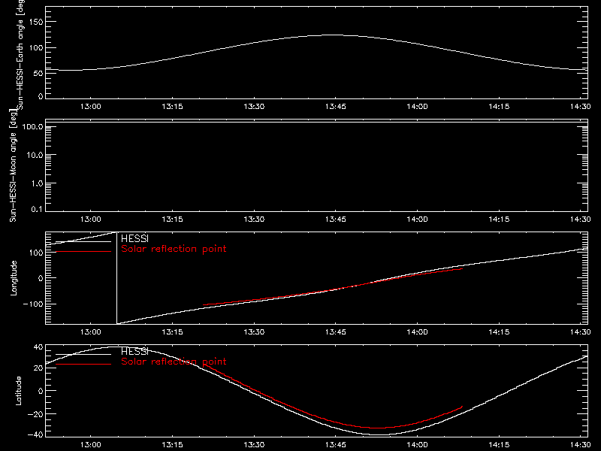Viewport: 601px width, 451px height.
Task: Click the 13:45 time label under Earth angle plot
Action: (x=335, y=107)
